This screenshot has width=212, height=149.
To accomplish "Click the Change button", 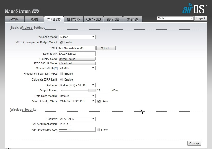I will [x=194, y=143].
